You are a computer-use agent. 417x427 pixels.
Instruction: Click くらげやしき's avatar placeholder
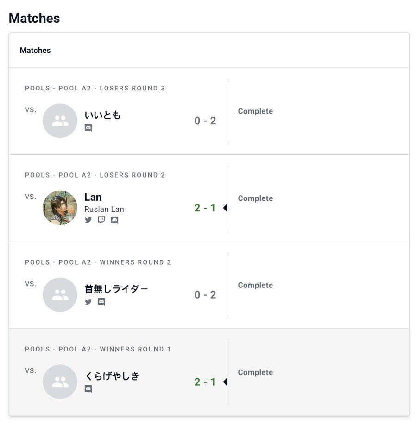tap(60, 382)
